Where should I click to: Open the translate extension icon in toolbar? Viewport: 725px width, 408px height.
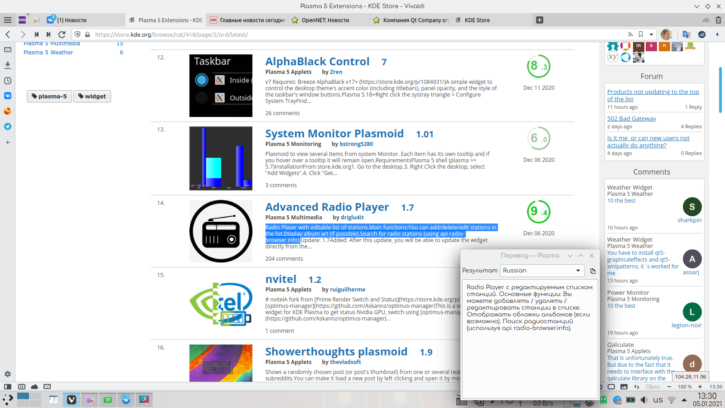686,34
